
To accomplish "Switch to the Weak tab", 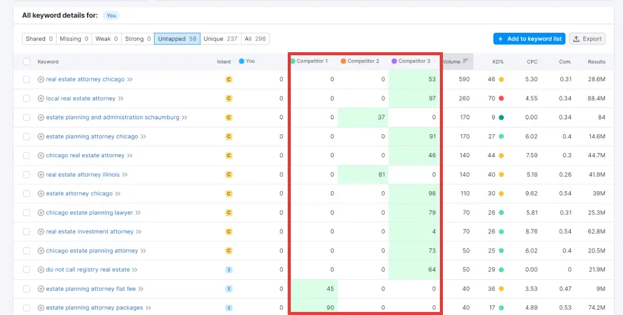I will tap(106, 39).
